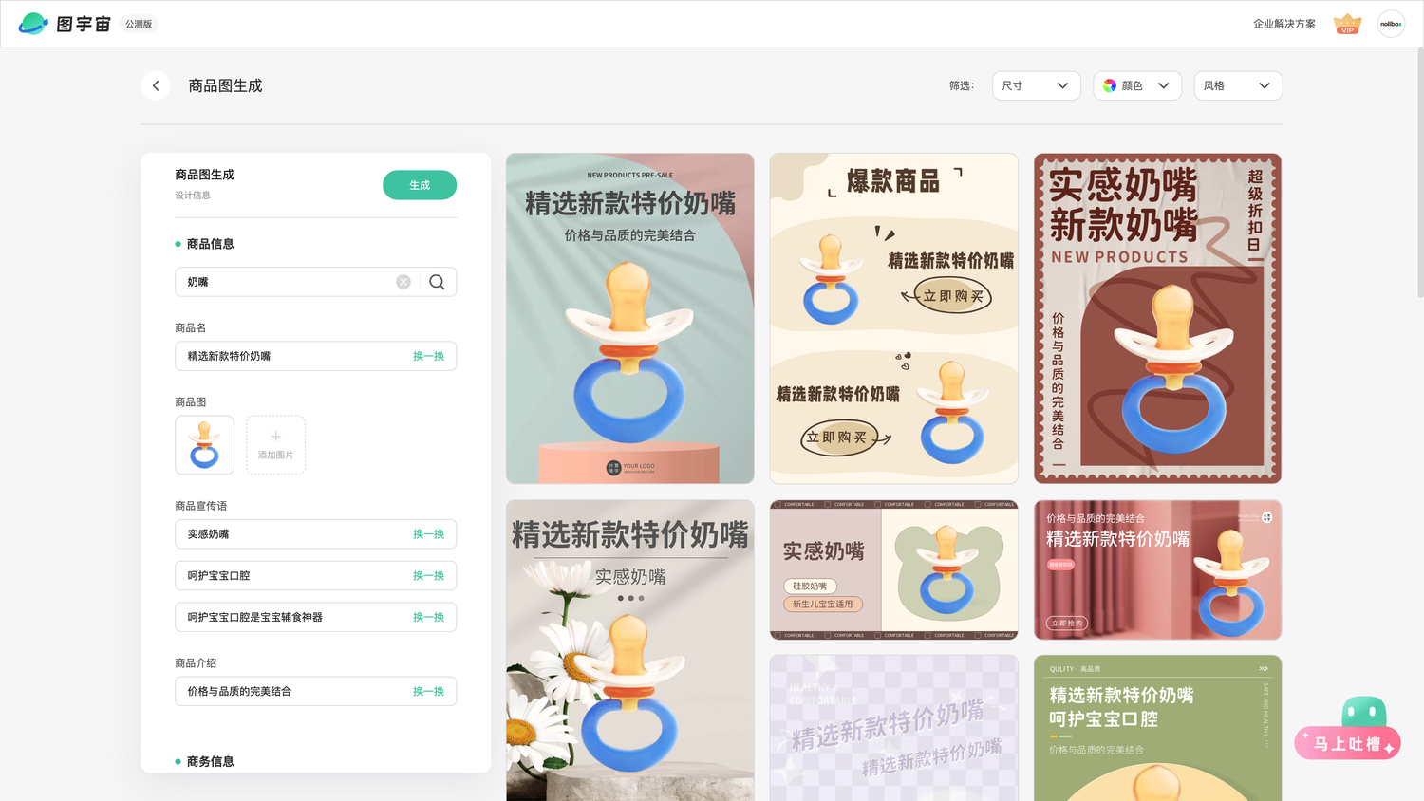The height and width of the screenshot is (801, 1424).
Task: Click the magnifier search icon
Action: (x=437, y=282)
